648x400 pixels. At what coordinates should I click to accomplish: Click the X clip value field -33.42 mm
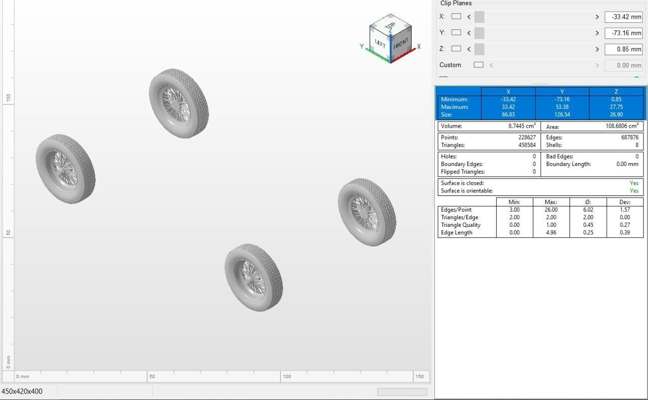(x=624, y=17)
